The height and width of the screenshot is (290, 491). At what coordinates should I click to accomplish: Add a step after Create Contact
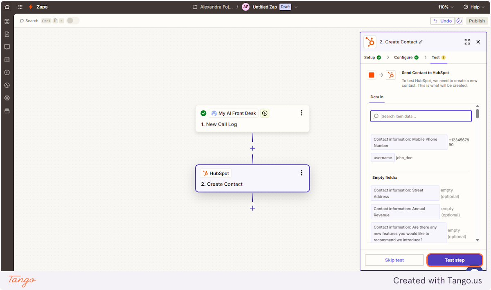tap(252, 208)
